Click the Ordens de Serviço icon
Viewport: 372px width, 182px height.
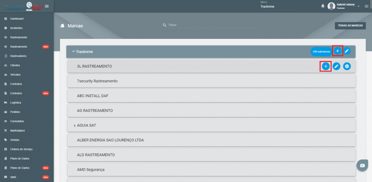6,149
